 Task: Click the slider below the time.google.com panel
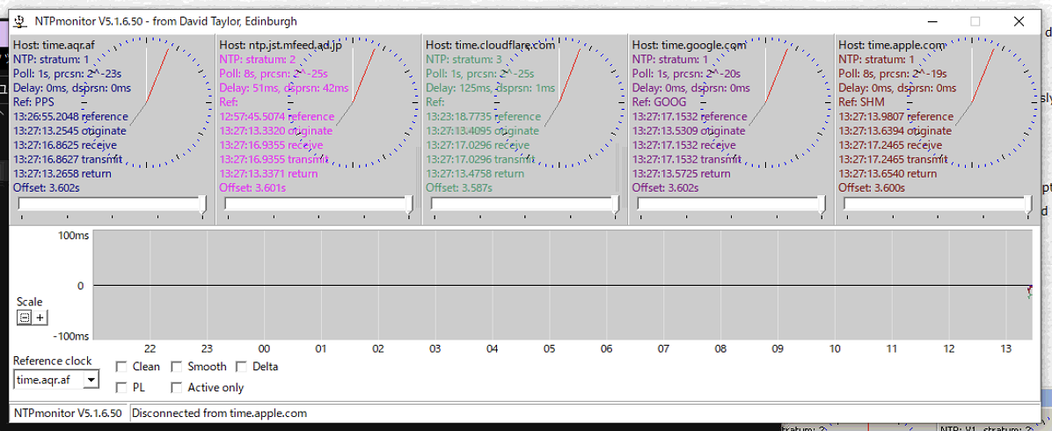click(x=731, y=204)
